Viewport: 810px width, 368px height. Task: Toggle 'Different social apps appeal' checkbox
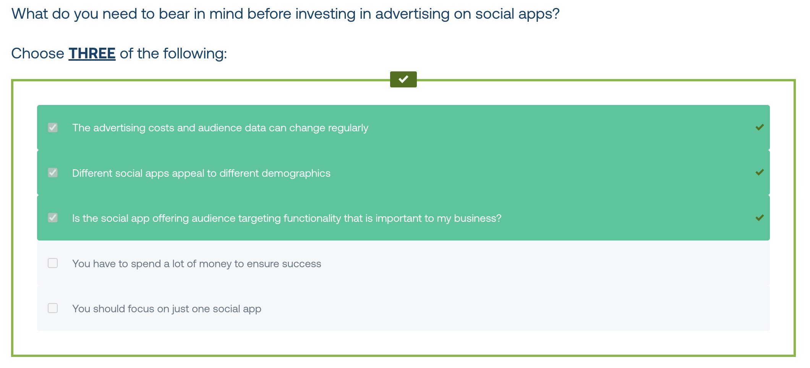point(53,173)
